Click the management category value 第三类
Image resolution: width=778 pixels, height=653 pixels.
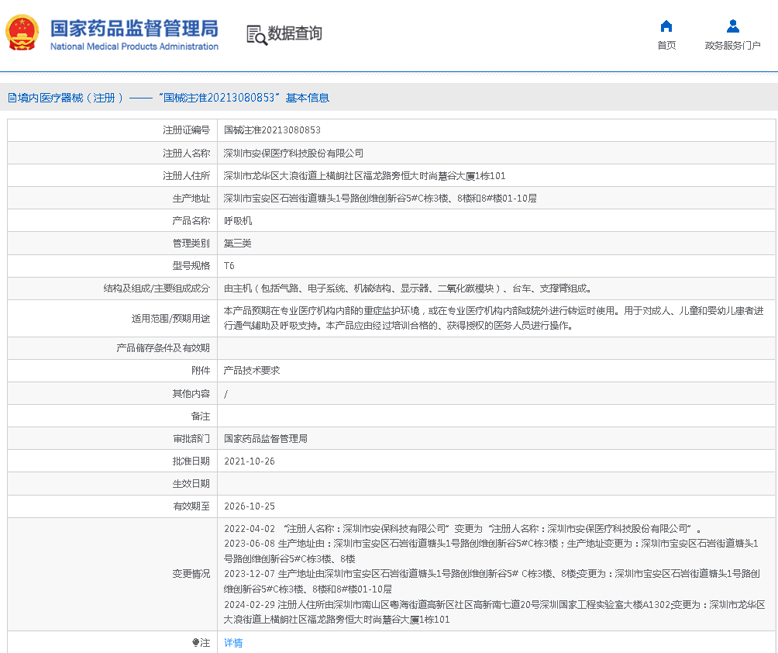pos(238,244)
